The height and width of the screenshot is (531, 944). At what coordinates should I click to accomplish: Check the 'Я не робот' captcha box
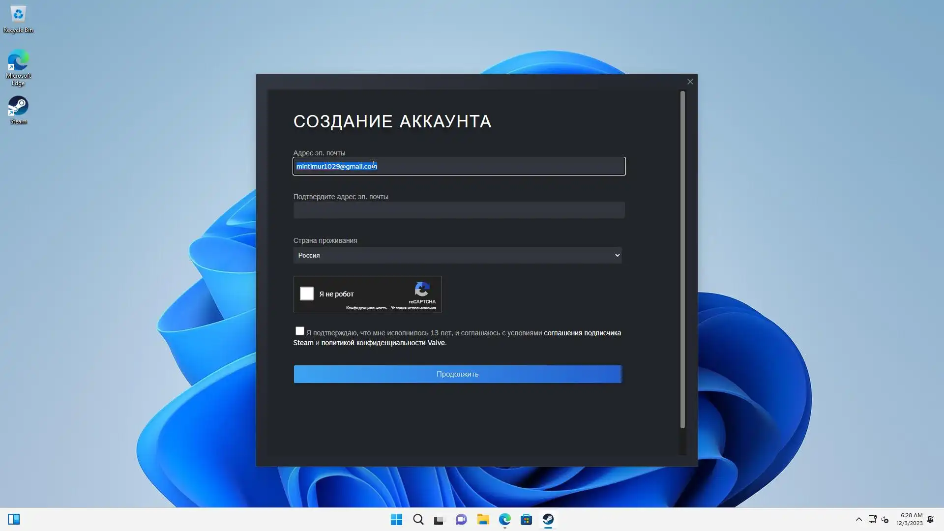307,294
